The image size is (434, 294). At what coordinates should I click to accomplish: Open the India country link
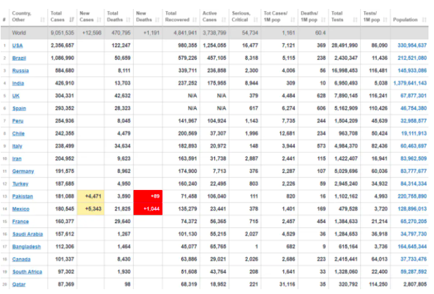tap(18, 83)
